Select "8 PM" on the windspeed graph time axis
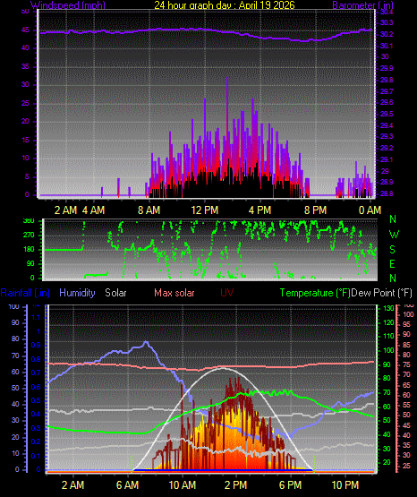 coord(315,210)
